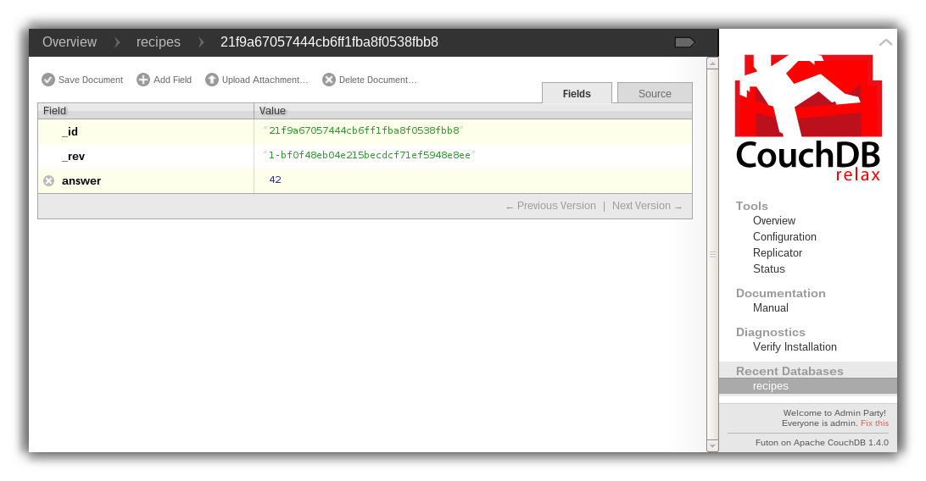Click the Welcome to Admin Party! text

(x=834, y=413)
